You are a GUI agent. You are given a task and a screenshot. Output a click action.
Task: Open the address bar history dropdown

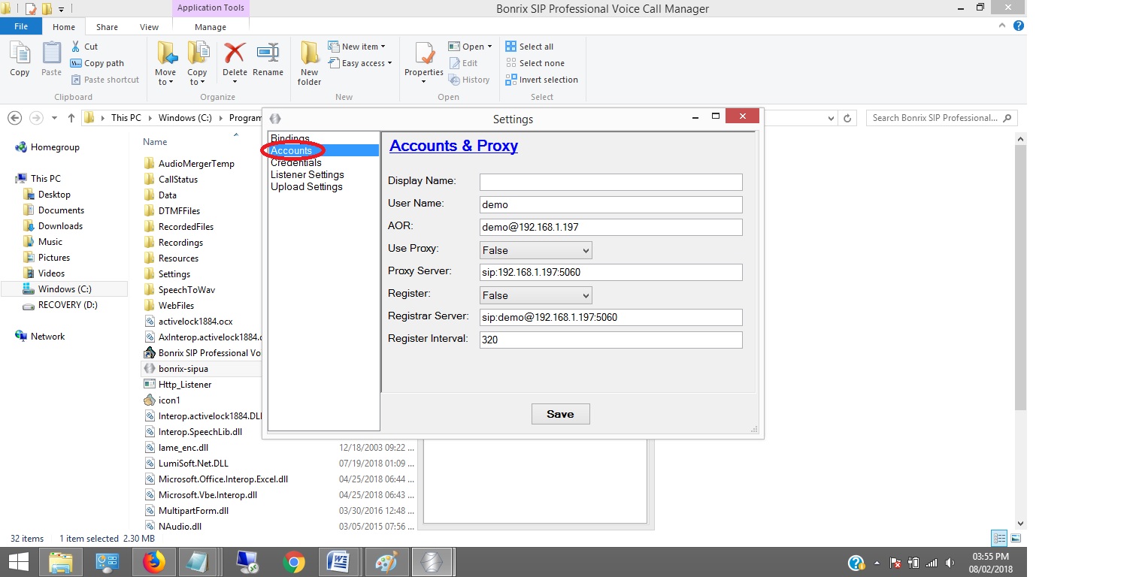point(831,118)
